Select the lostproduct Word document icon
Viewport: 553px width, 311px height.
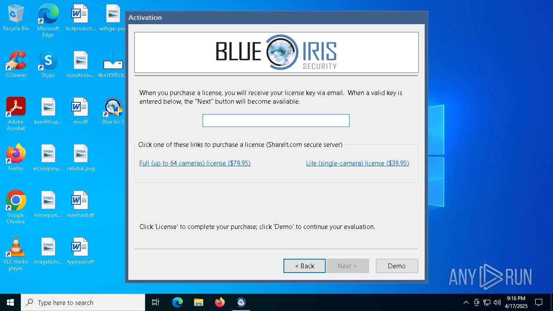80,18
